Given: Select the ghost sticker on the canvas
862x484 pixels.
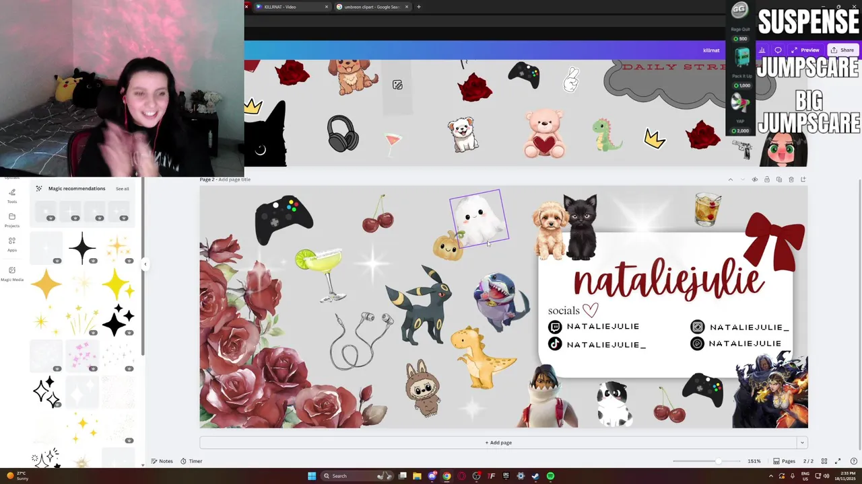Looking at the screenshot, I should tap(478, 218).
